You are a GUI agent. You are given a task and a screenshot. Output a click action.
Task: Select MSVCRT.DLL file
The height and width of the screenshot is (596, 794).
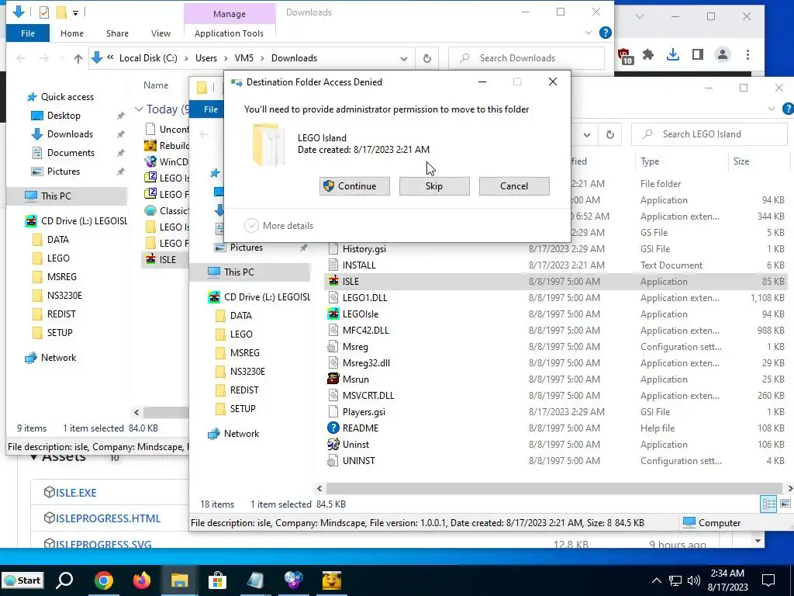click(x=368, y=395)
